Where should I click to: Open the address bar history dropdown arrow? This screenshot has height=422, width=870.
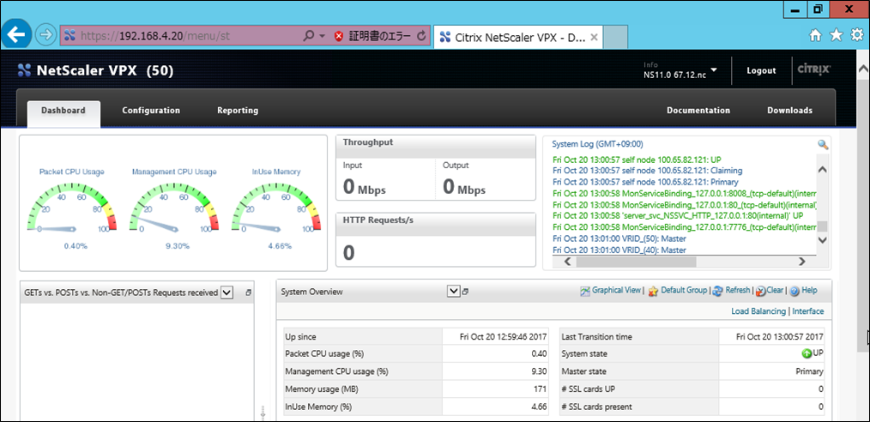pos(322,37)
